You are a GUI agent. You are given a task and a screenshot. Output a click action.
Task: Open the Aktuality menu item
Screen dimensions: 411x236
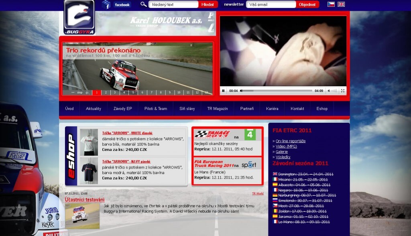[x=94, y=108]
